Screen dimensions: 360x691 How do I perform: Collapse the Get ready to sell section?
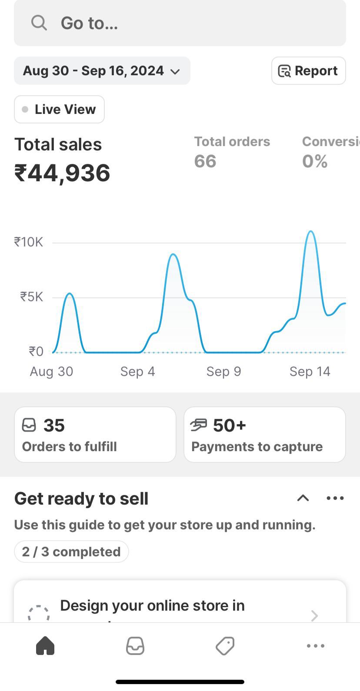click(x=303, y=498)
